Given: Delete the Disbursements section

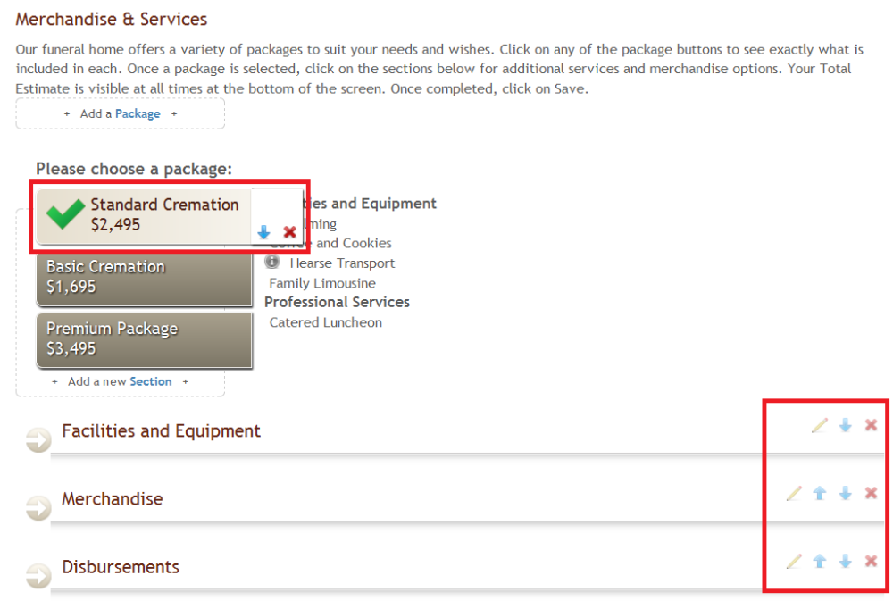Looking at the screenshot, I should (871, 561).
